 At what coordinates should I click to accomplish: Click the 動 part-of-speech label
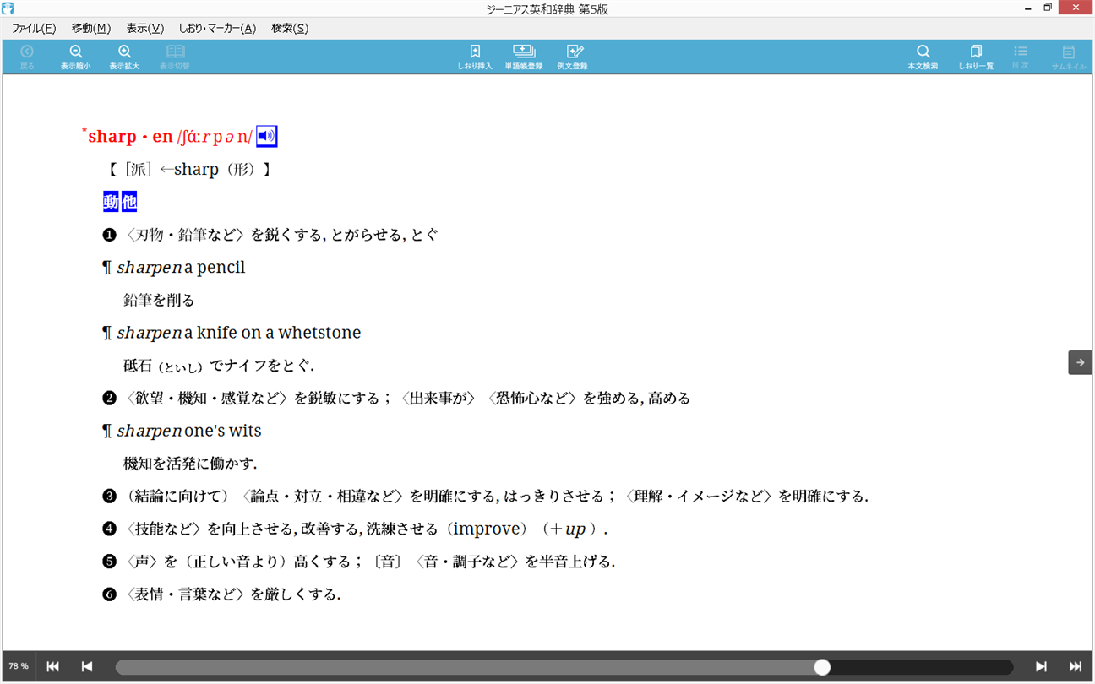pos(111,202)
